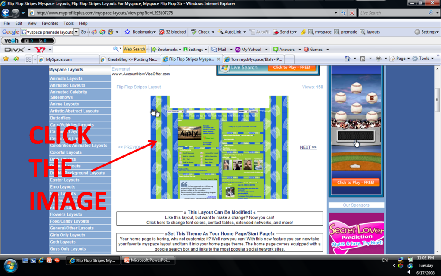The image size is (441, 276).
Task: Click the Google toolbar Go button
Action: [83, 32]
